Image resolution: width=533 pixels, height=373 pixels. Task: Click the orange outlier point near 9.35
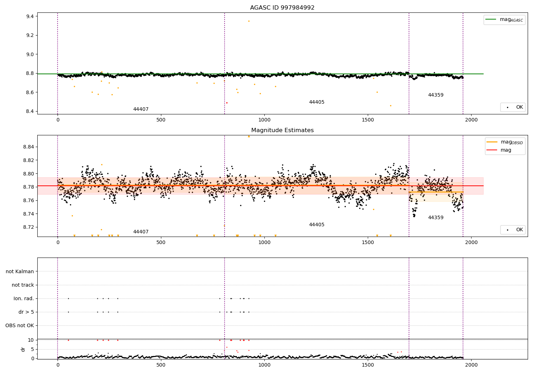click(249, 21)
